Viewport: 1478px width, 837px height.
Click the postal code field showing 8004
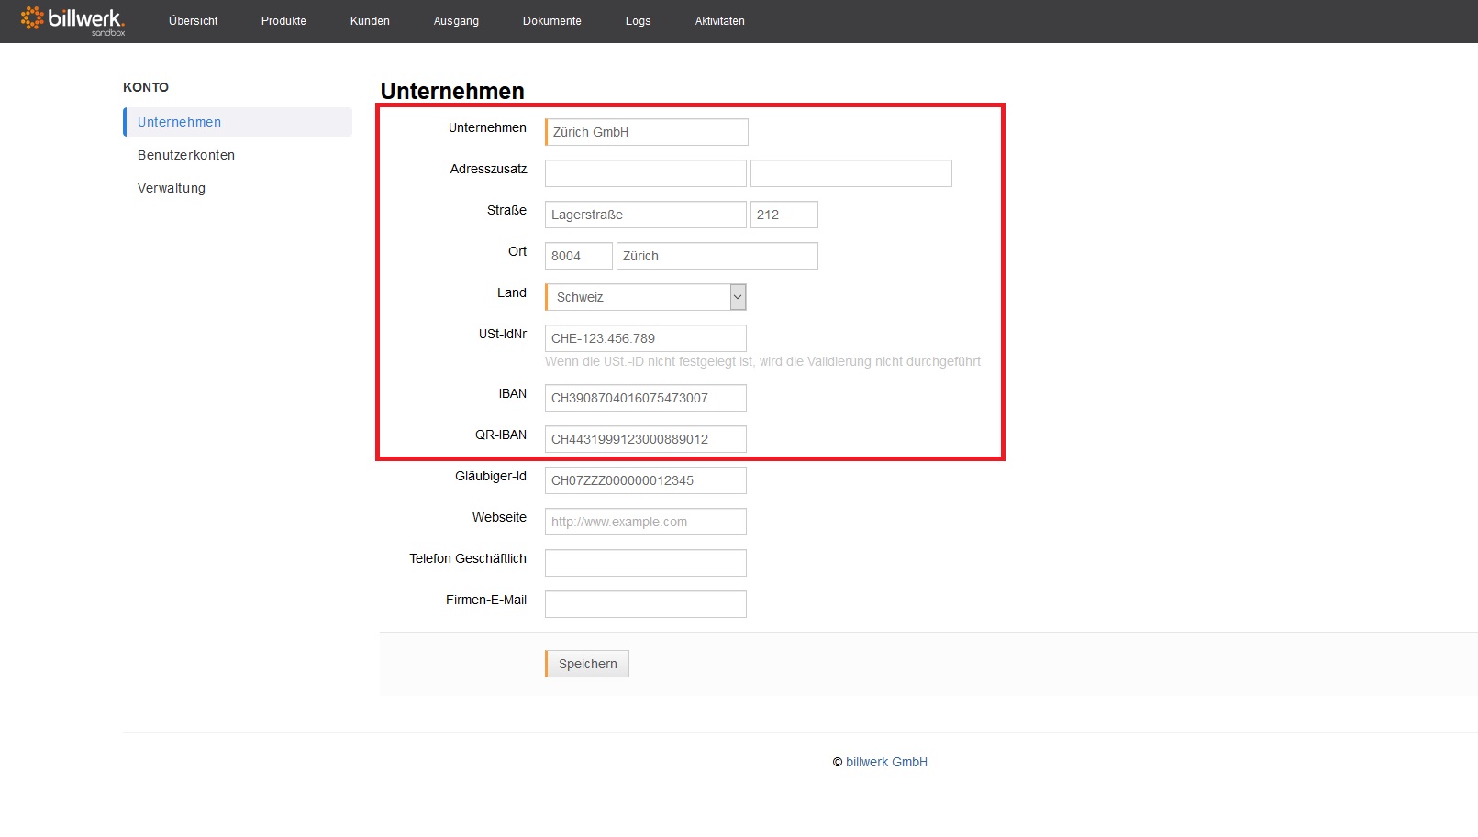coord(579,256)
